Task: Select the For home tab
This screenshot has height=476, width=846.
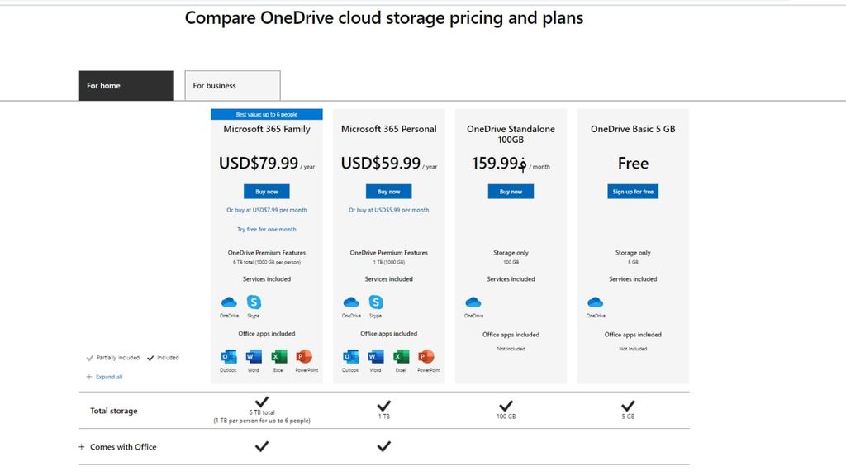Action: [126, 84]
